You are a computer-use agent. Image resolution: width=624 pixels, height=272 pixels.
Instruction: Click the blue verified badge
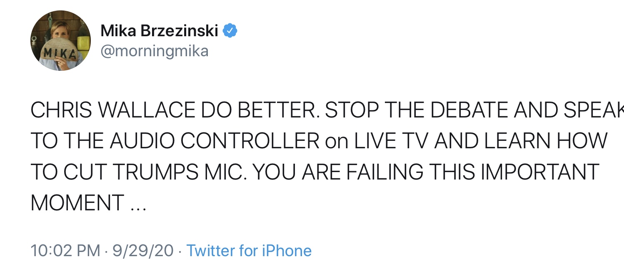click(x=230, y=30)
